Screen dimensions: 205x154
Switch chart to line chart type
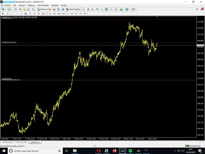click(x=92, y=9)
